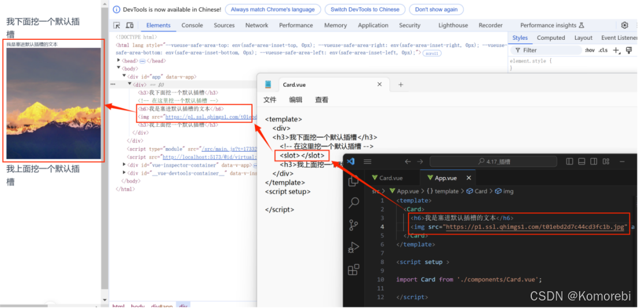Open the VS Code Search icon in activity bar

click(x=354, y=202)
